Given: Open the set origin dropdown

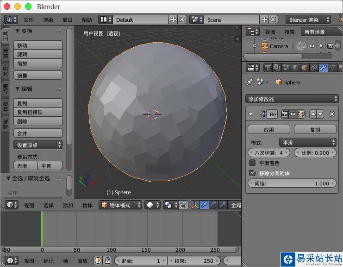Looking at the screenshot, I should pos(38,145).
